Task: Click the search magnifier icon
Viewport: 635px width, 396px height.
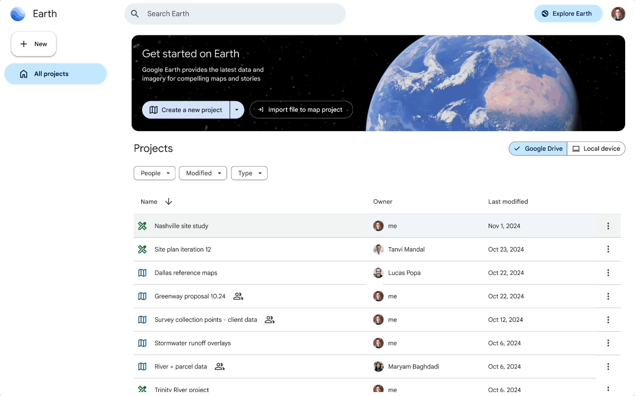Action: (x=135, y=14)
